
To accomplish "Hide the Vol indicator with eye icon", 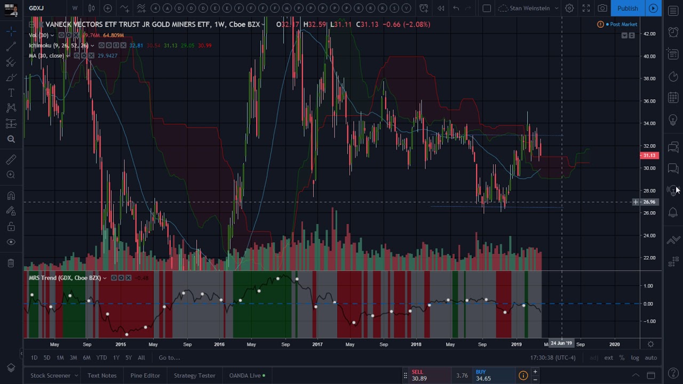I will click(62, 35).
